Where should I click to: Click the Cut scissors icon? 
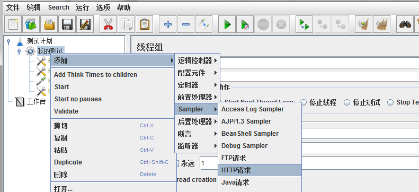[x=108, y=24]
